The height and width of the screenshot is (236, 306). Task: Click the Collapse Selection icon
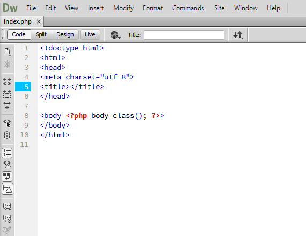coord(7,94)
